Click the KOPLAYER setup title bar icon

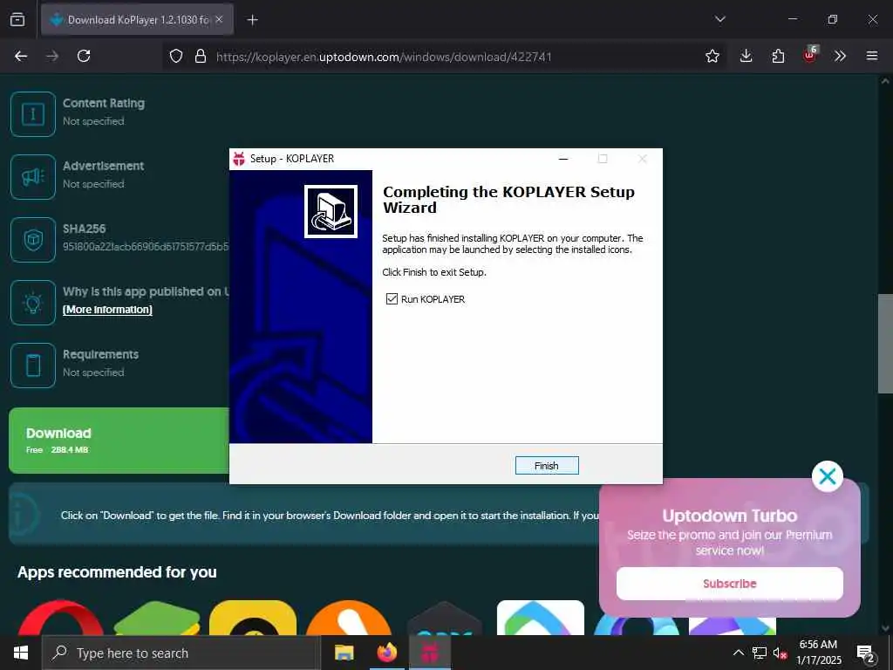pyautogui.click(x=239, y=159)
